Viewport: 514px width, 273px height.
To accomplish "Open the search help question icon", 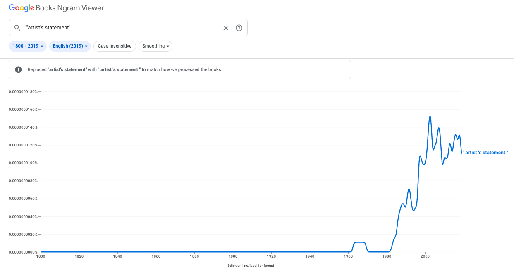I will pyautogui.click(x=239, y=28).
